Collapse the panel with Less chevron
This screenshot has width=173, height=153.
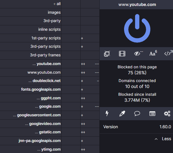156,139
